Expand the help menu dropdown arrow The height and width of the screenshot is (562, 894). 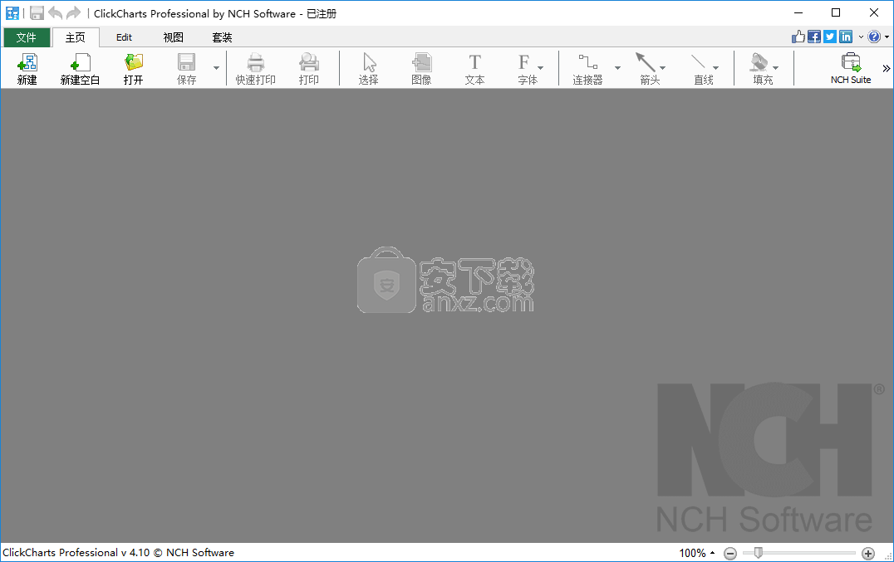(887, 37)
